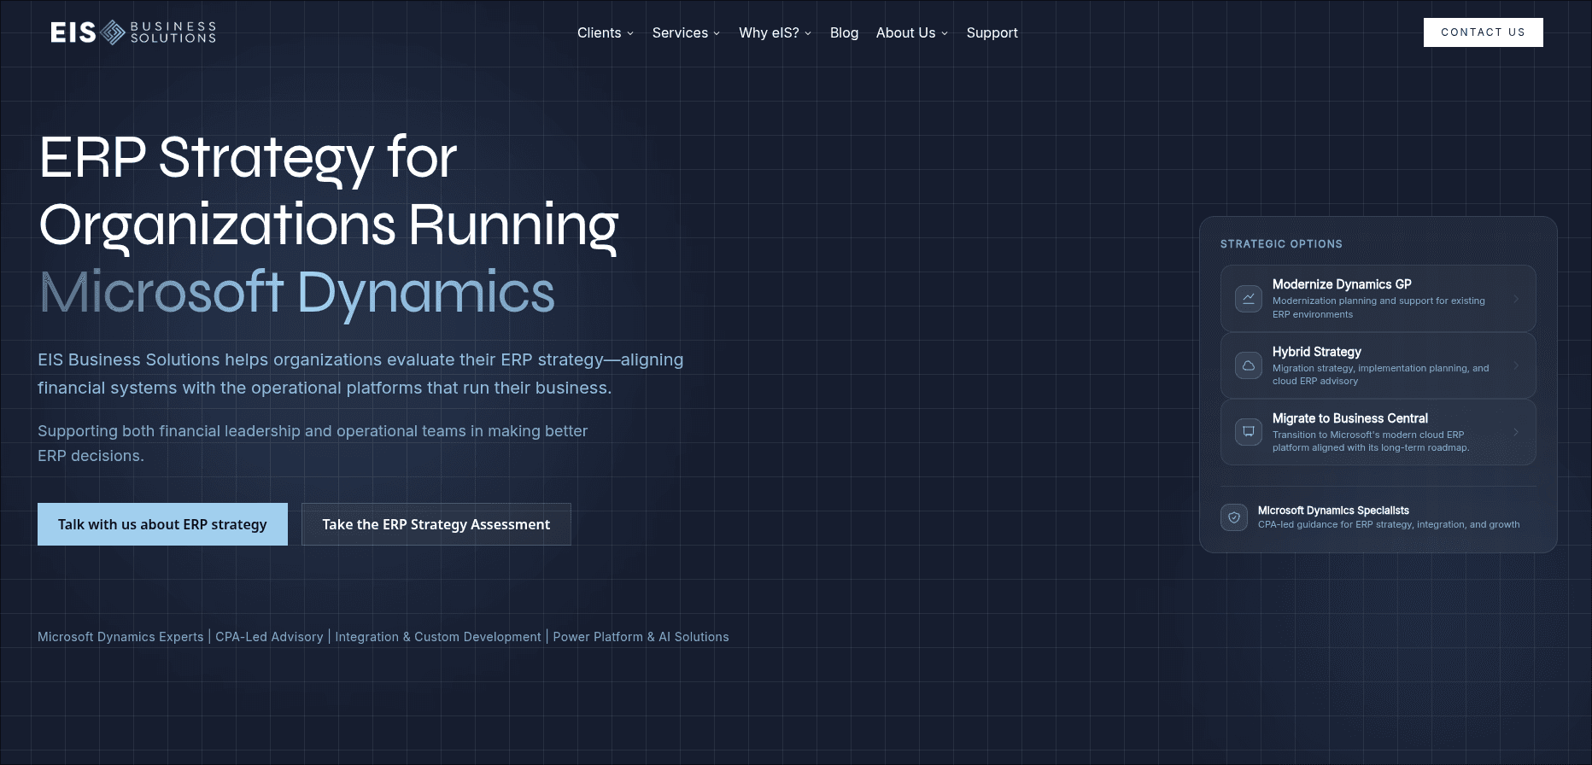Expand the Clients dropdown menu
1592x765 pixels.
coord(605,32)
